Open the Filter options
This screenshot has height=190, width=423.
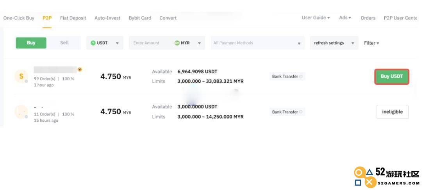point(371,43)
